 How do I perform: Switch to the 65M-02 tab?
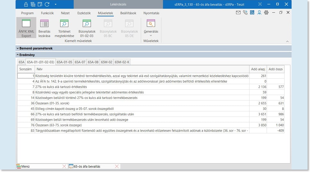tap(106, 62)
